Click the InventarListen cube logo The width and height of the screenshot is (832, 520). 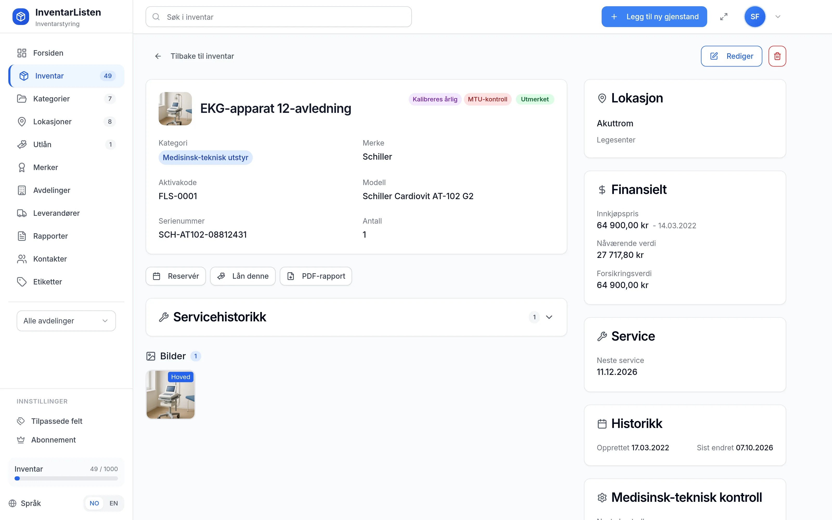click(x=21, y=16)
